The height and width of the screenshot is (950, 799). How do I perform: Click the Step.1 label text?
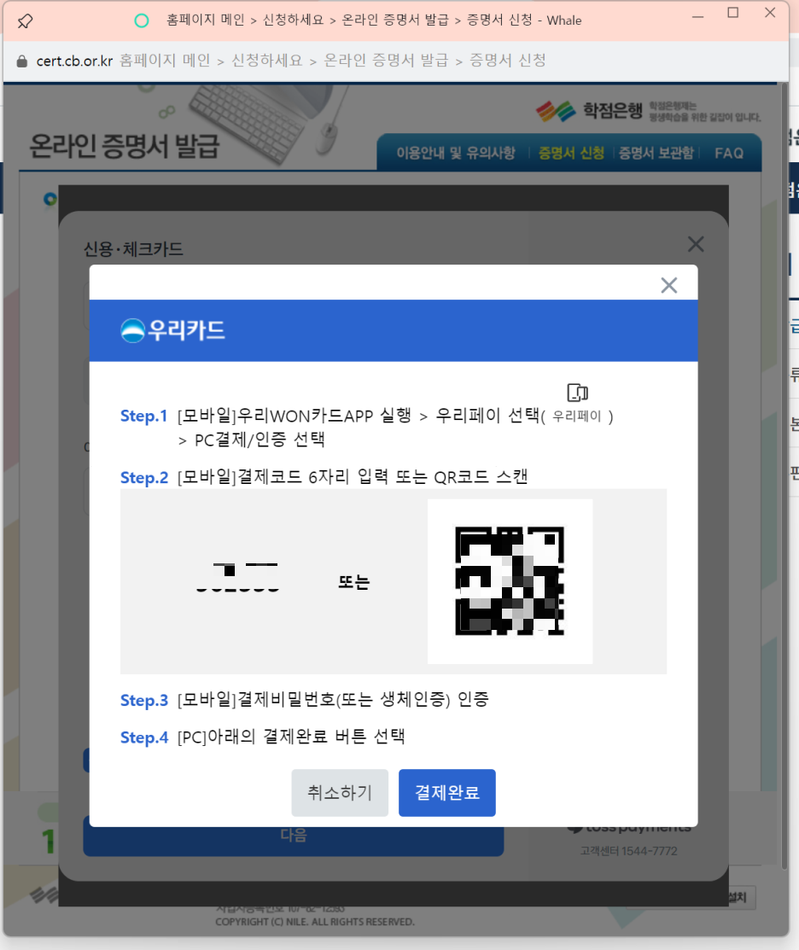click(143, 417)
